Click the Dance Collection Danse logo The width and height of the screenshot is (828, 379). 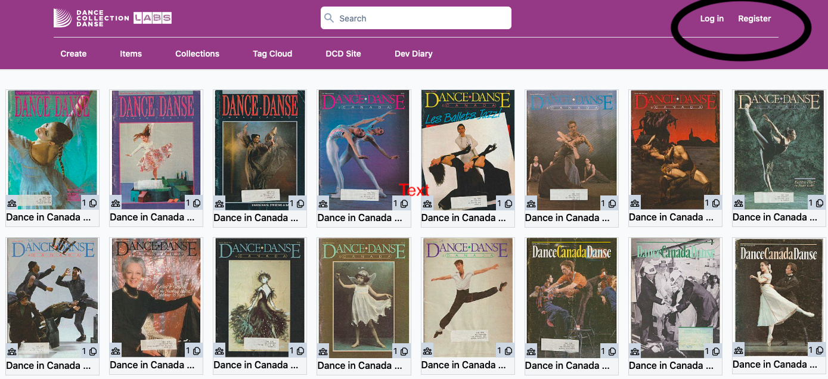click(91, 18)
